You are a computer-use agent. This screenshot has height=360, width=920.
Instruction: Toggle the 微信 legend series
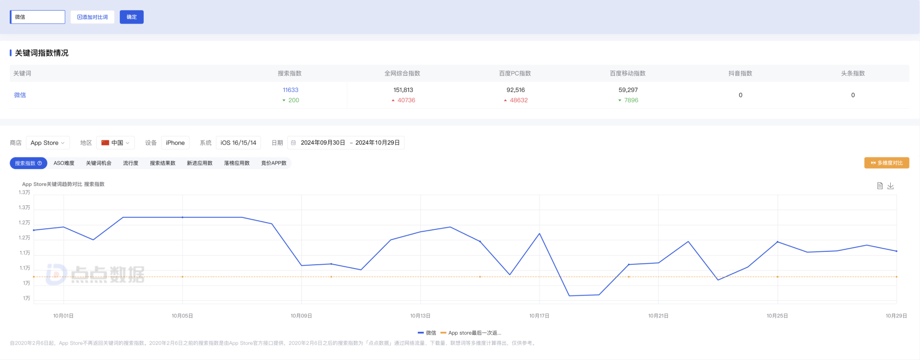pyautogui.click(x=427, y=333)
